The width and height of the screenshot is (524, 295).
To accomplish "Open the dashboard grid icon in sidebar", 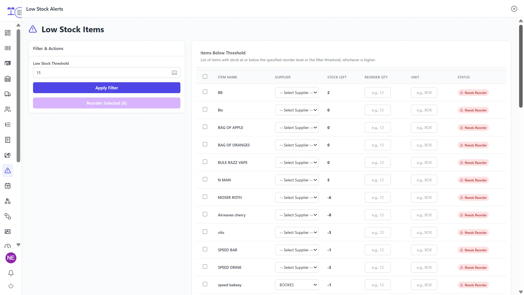I will tap(8, 33).
